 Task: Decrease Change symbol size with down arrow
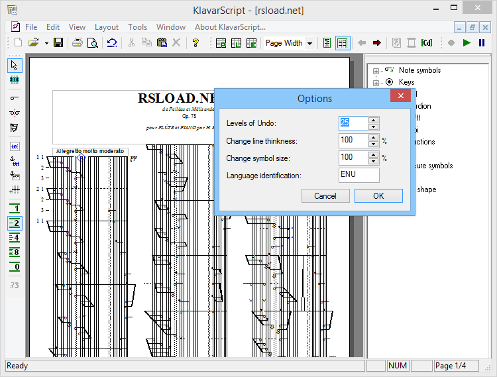[x=374, y=161]
